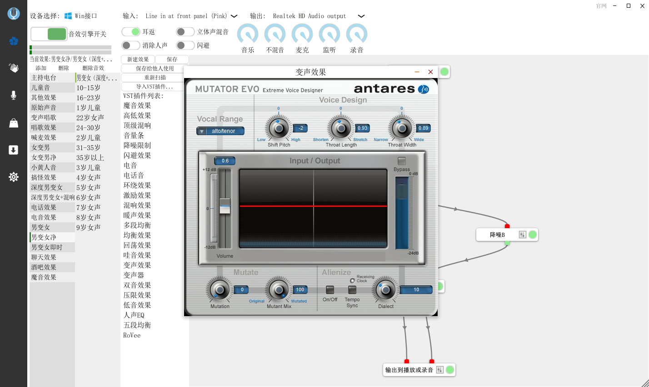Click the 保存 button
The image size is (649, 387).
click(x=172, y=59)
